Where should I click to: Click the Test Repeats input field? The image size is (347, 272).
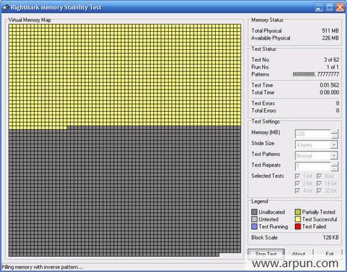313,167
